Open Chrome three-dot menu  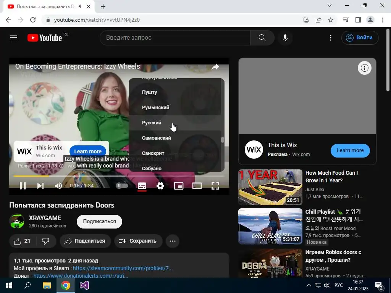coord(383,20)
